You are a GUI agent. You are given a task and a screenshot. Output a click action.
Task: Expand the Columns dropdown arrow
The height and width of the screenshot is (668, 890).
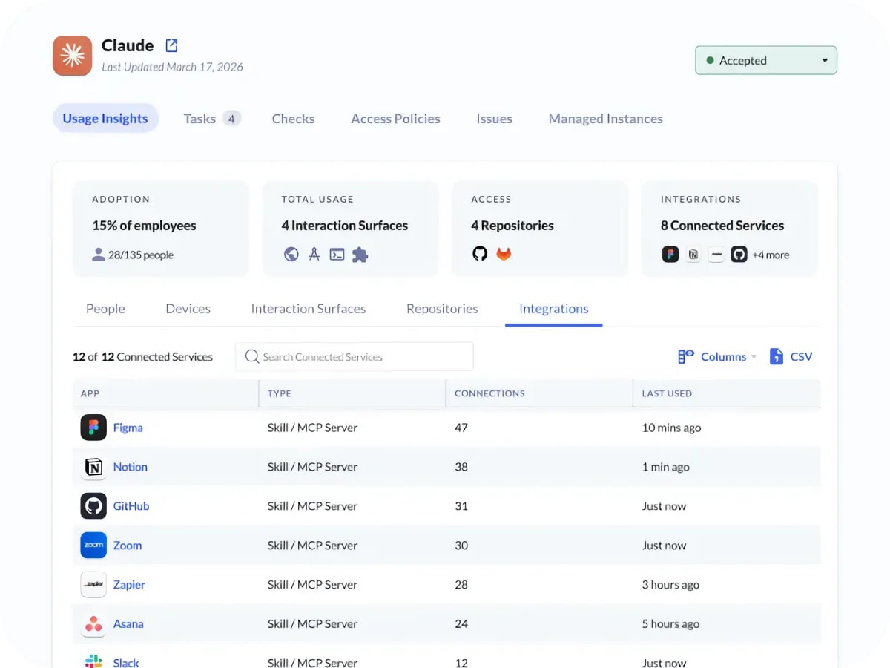click(754, 357)
